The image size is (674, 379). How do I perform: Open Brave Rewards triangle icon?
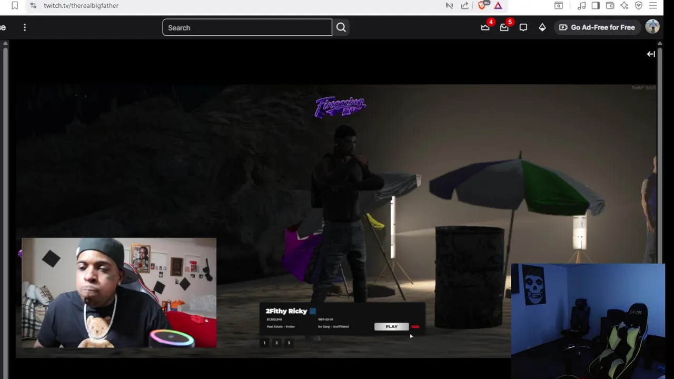[498, 5]
